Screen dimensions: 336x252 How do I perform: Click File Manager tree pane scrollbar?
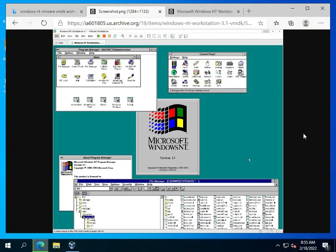coord(162,212)
